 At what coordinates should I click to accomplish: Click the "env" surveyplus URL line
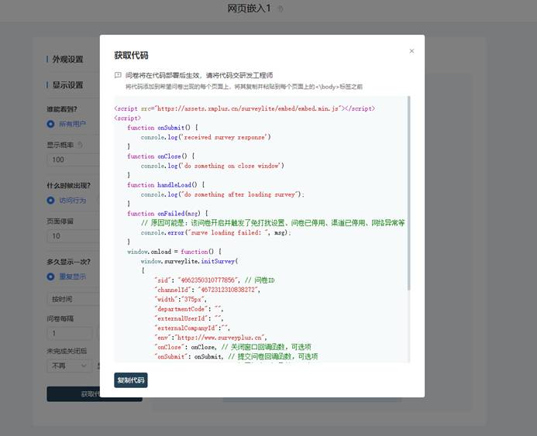(211, 338)
